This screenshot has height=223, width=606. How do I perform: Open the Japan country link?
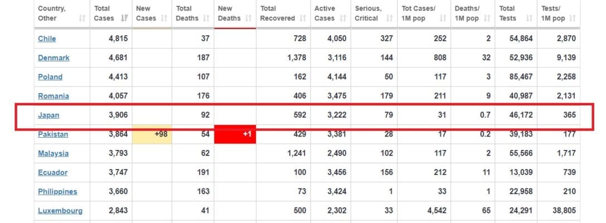point(49,115)
